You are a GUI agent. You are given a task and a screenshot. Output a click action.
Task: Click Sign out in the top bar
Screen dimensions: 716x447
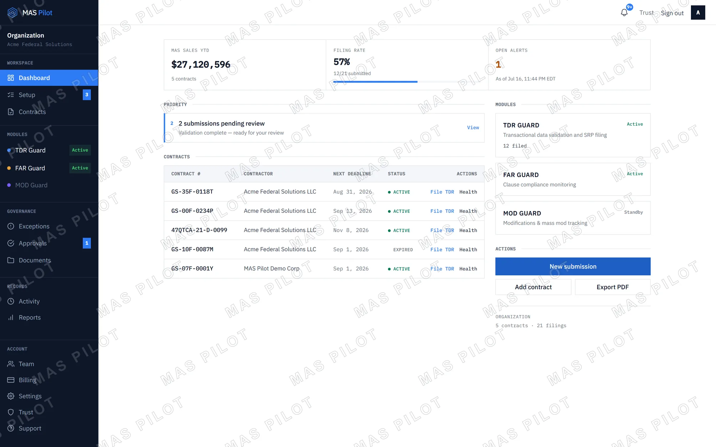point(672,13)
